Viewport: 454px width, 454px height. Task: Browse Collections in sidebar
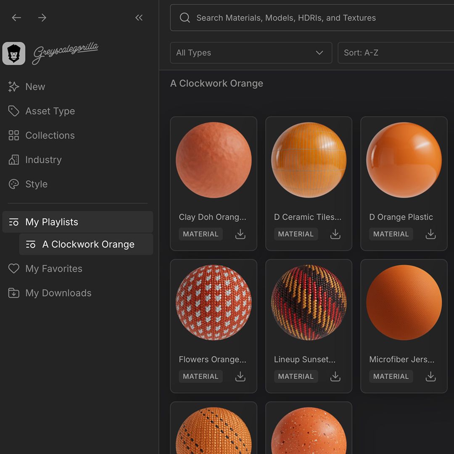click(41, 135)
